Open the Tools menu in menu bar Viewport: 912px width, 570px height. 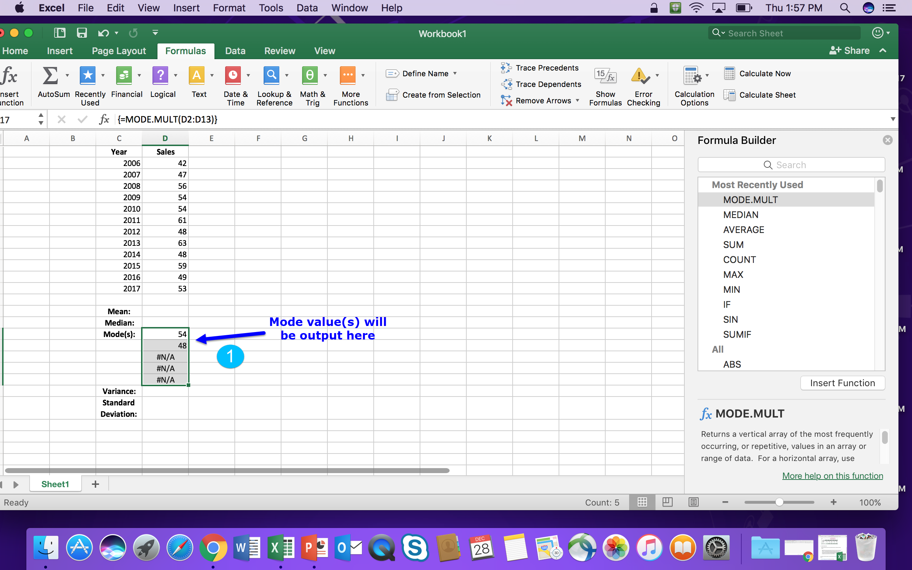point(271,8)
